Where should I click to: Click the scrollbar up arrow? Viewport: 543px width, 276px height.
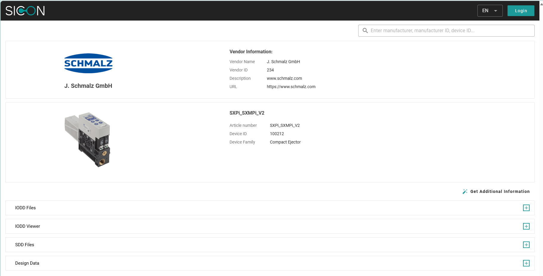(541, 4)
